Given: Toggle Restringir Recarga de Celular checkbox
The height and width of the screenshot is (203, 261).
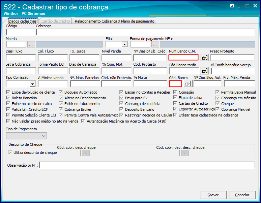Looking at the screenshot, I should point(121,115).
